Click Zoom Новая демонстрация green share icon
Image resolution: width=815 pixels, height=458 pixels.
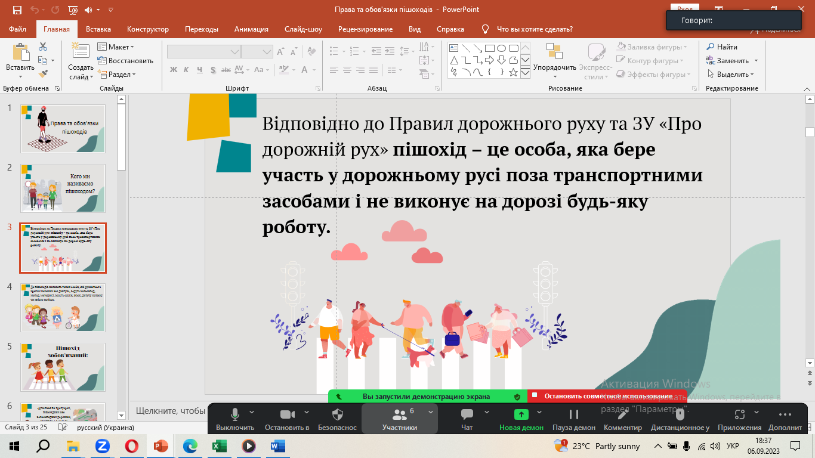tap(521, 414)
